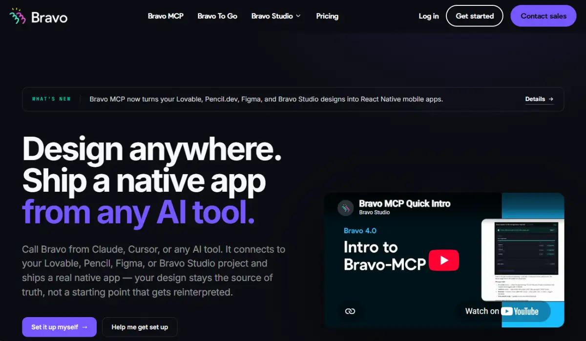586x341 pixels.
Task: Open the Bravo MCP nav item
Action: (x=166, y=16)
